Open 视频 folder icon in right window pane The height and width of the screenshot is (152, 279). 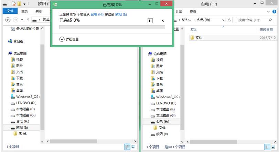click(x=153, y=60)
